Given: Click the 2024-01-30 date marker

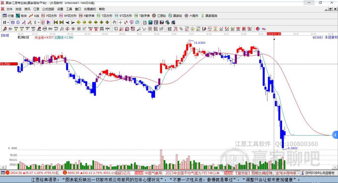Looking at the screenshot, I should (x=274, y=34).
